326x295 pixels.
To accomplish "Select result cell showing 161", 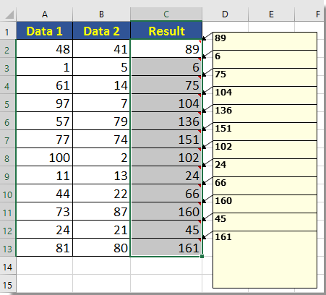I will 166,247.
